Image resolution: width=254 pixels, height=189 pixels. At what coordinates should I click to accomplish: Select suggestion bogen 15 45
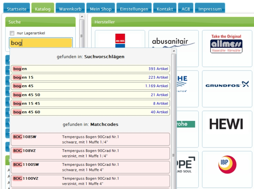click(90, 104)
